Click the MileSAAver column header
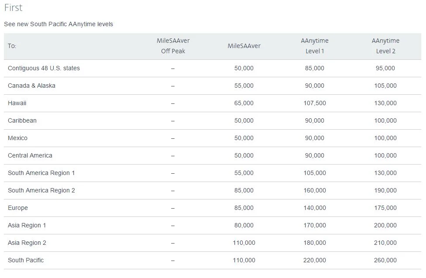426x278 pixels. [x=244, y=46]
